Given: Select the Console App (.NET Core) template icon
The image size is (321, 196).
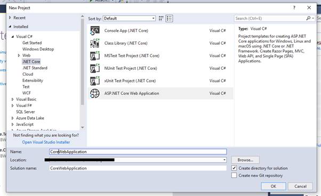Looking at the screenshot, I should 95,31.
